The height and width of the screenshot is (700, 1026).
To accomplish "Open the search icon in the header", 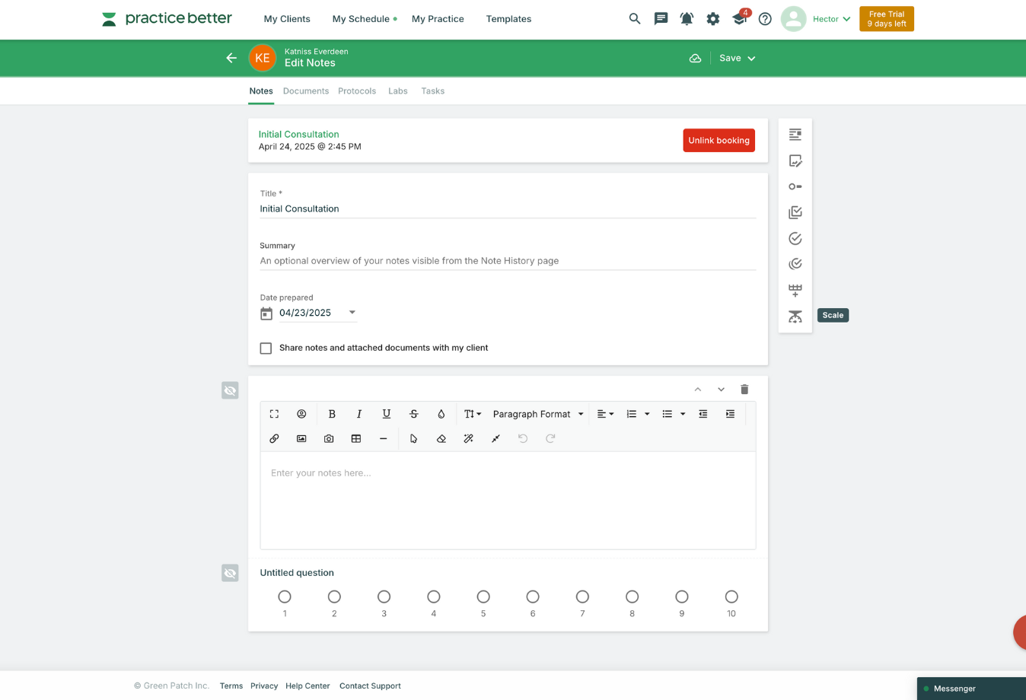I will pyautogui.click(x=635, y=19).
